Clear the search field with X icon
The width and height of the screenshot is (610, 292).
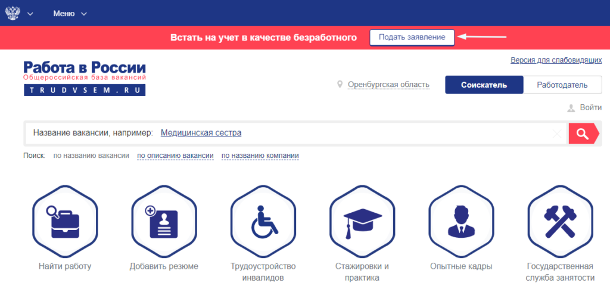pos(557,134)
